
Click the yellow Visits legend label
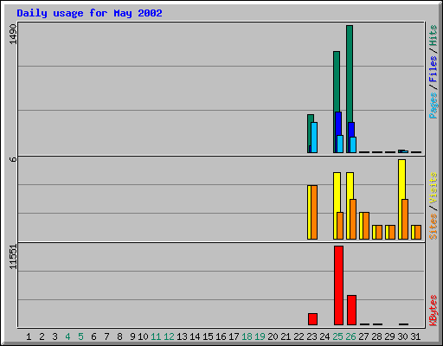[x=433, y=188]
